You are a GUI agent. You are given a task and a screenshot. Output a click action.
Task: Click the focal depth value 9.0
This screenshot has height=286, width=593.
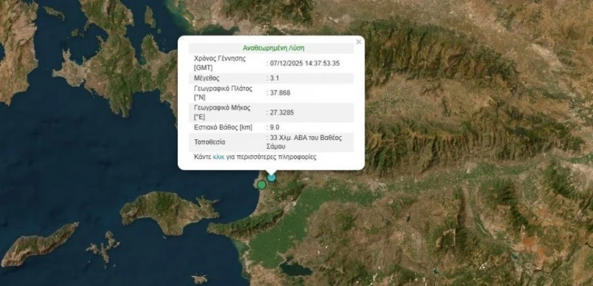[275, 127]
